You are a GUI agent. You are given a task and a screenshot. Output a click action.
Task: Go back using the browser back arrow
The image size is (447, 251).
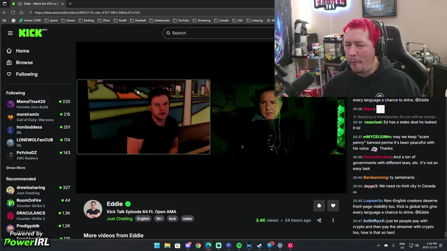coord(5,13)
